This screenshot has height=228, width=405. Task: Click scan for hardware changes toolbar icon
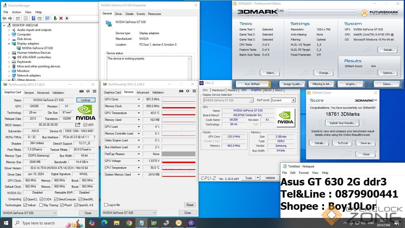click(47, 18)
